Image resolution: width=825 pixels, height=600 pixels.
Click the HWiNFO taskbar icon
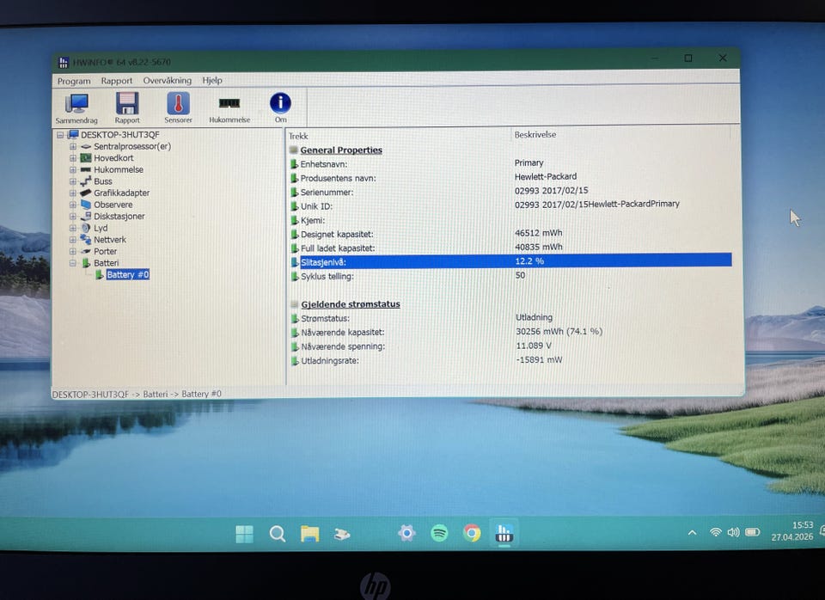pyautogui.click(x=504, y=533)
